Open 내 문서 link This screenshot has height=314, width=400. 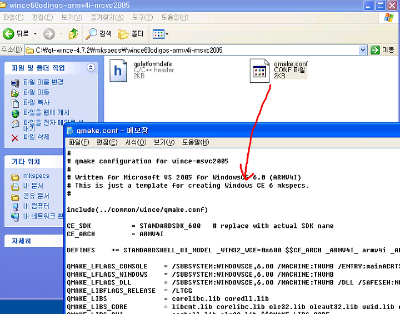pos(33,186)
